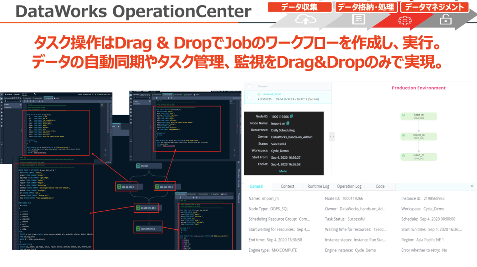The height and width of the screenshot is (267, 477).
Task: Open the Code tab
Action: point(380,186)
